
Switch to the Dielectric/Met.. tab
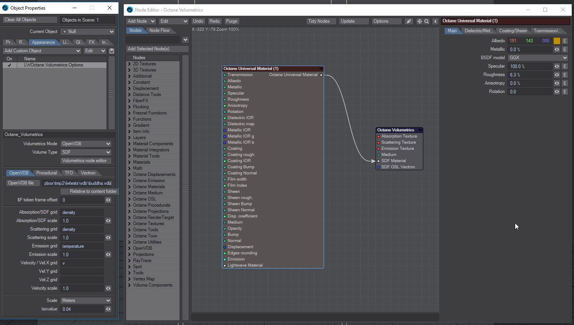pos(478,31)
